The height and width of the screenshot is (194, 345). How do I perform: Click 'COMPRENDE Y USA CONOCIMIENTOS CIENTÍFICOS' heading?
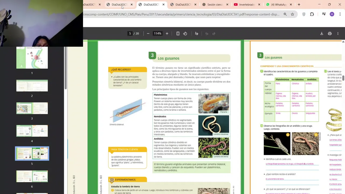(x=287, y=66)
